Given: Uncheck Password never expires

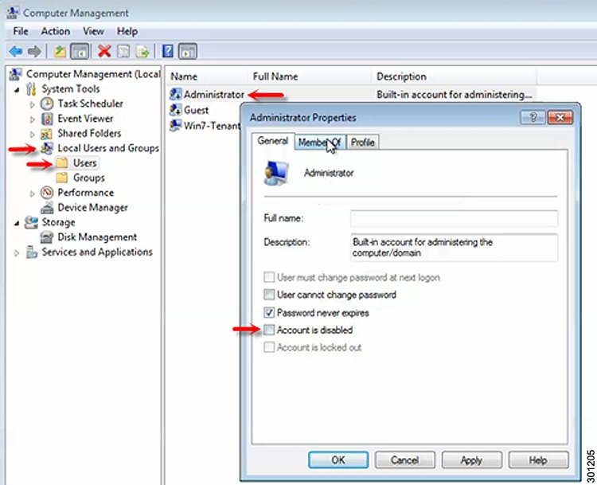Looking at the screenshot, I should [269, 313].
